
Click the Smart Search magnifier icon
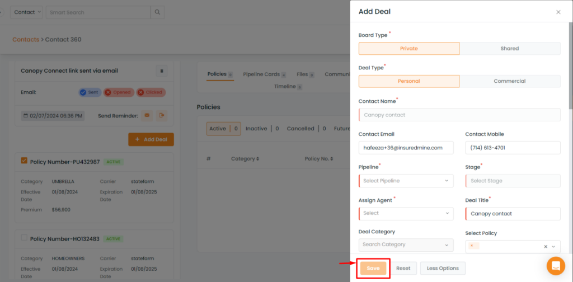(157, 12)
